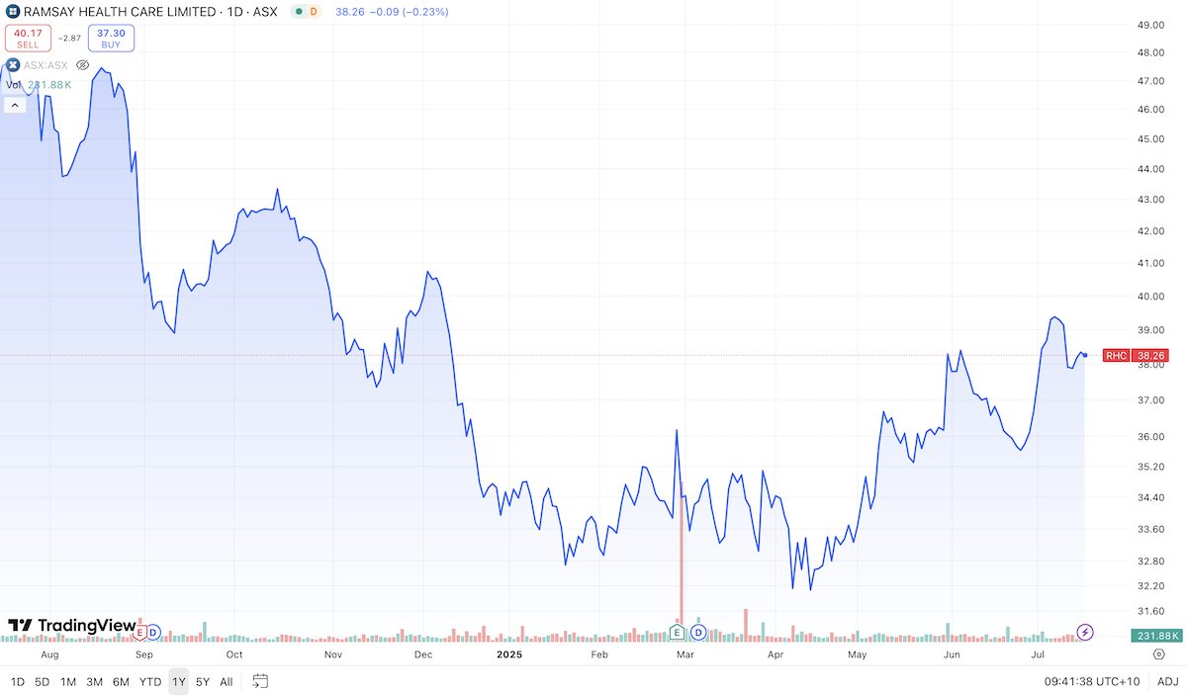Click the ASX:ASX comparison symbol icon
1187x696 pixels.
[13, 65]
